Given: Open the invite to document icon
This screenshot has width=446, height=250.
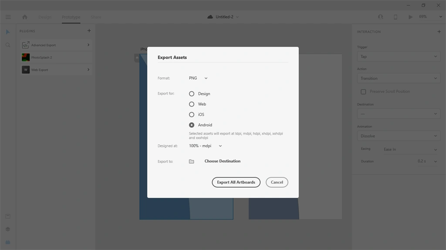Looking at the screenshot, I should click(x=380, y=17).
